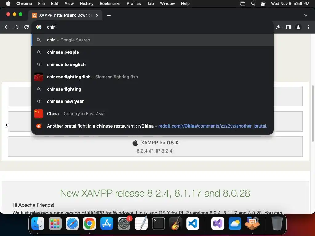The image size is (315, 236).
Task: Open the Chrome application menu
Action: 24,4
